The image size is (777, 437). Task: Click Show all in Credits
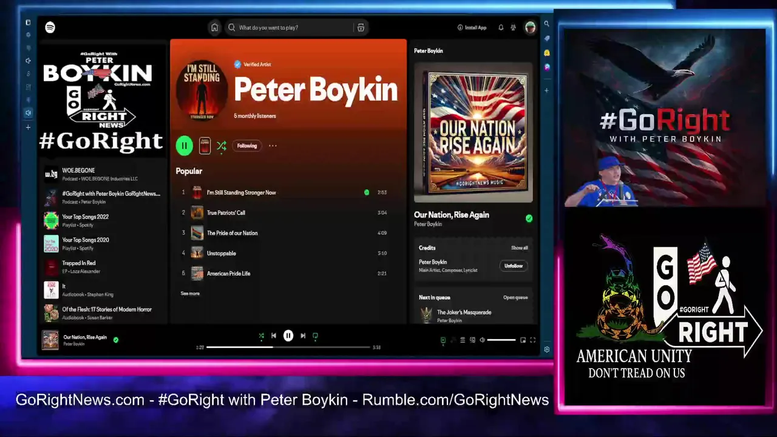coord(520,248)
